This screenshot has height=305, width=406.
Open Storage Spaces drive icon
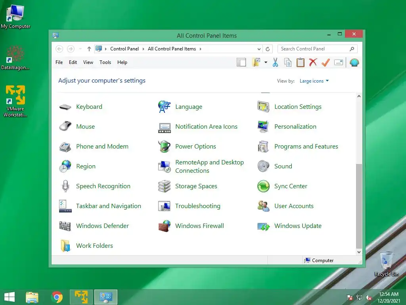coord(164,186)
